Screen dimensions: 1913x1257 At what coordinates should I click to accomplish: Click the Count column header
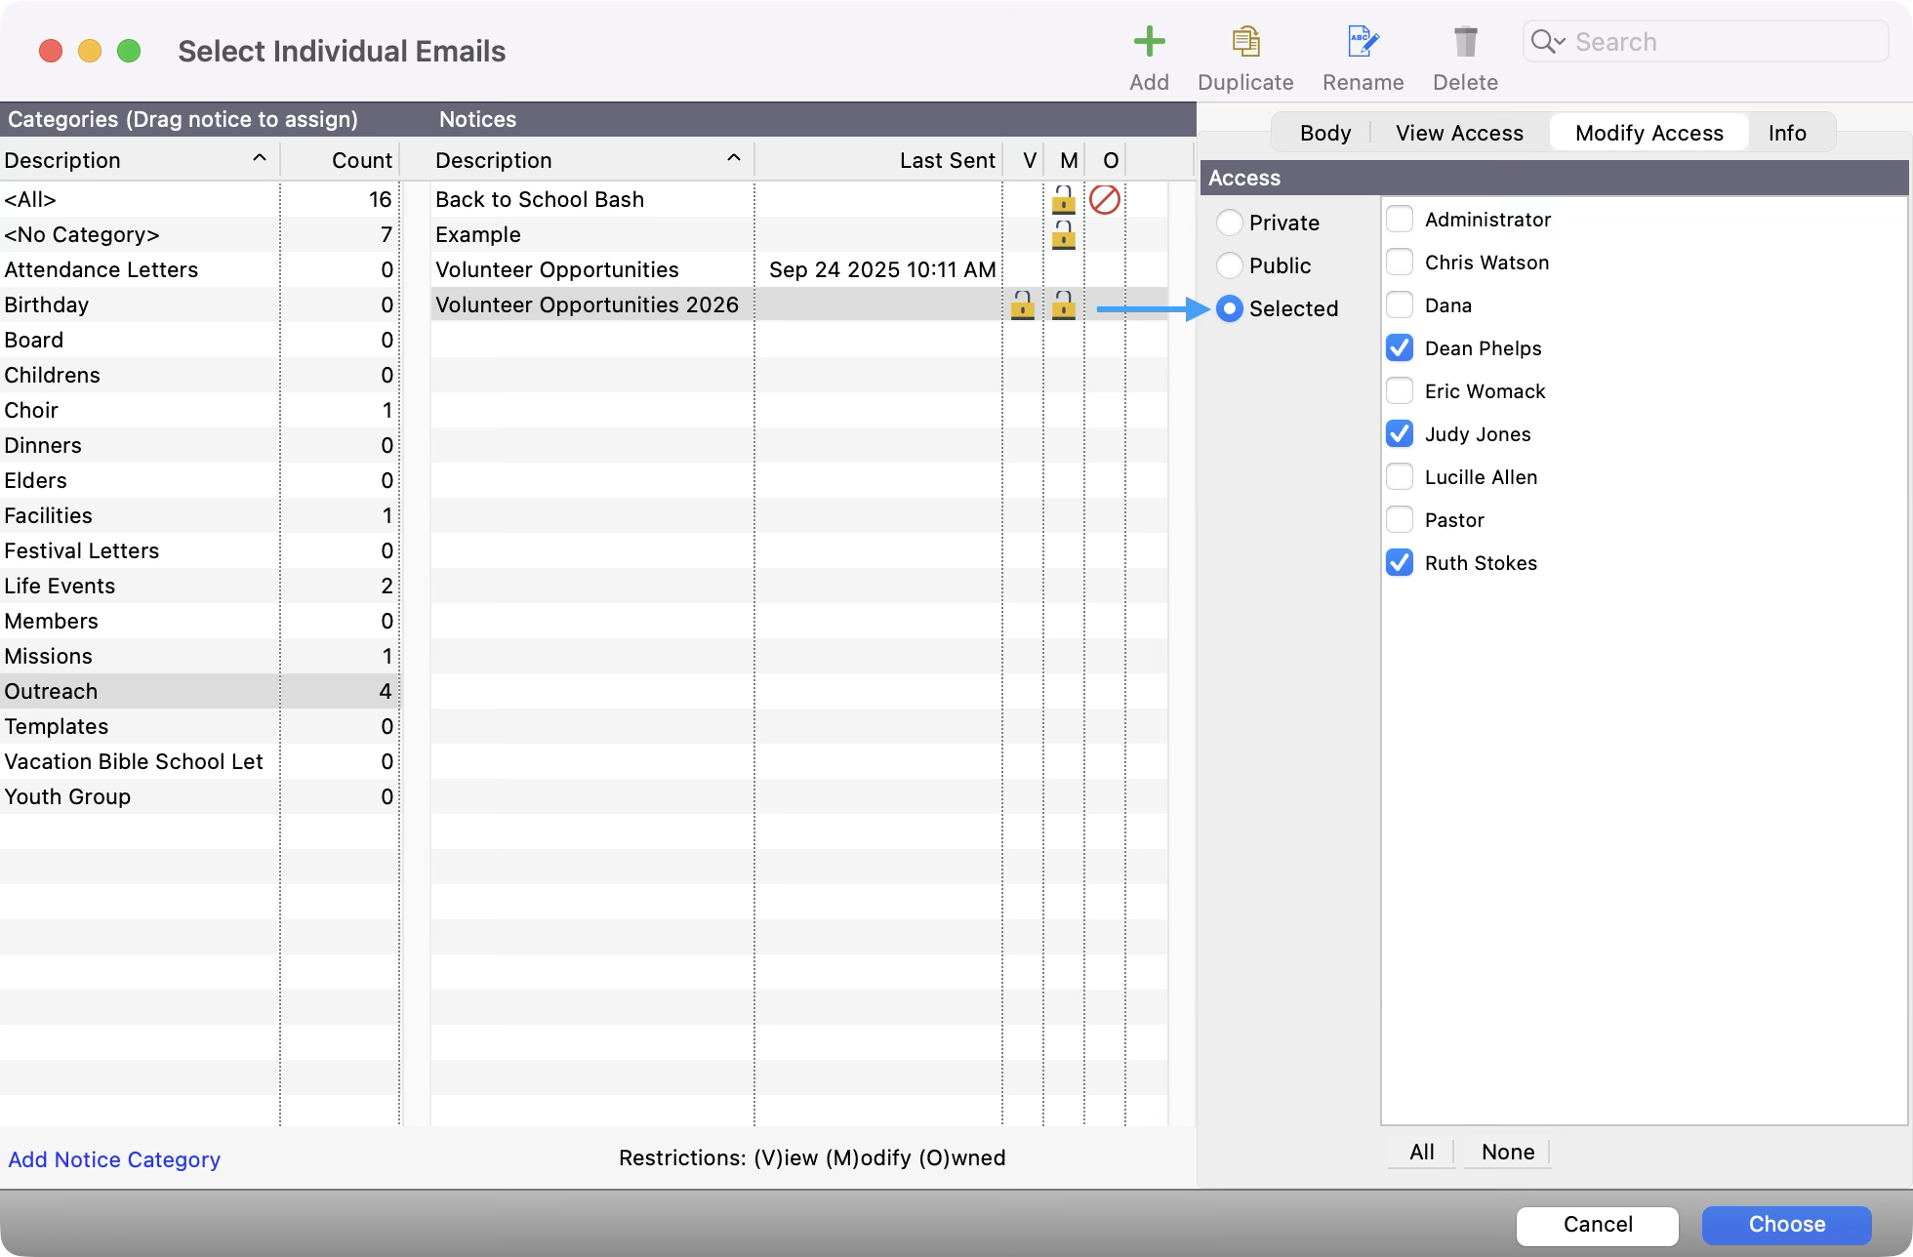click(x=341, y=160)
